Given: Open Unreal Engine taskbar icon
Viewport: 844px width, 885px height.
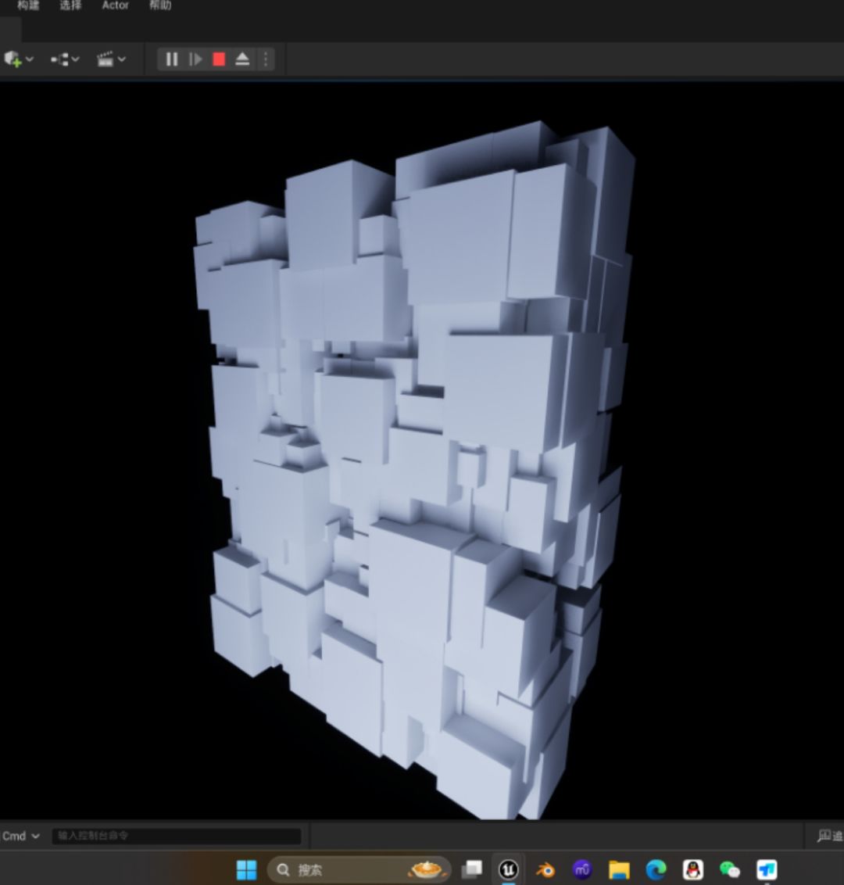Looking at the screenshot, I should pos(509,869).
